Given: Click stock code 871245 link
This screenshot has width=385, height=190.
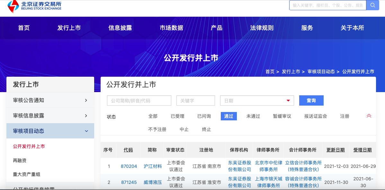Looking at the screenshot, I should point(129,182).
